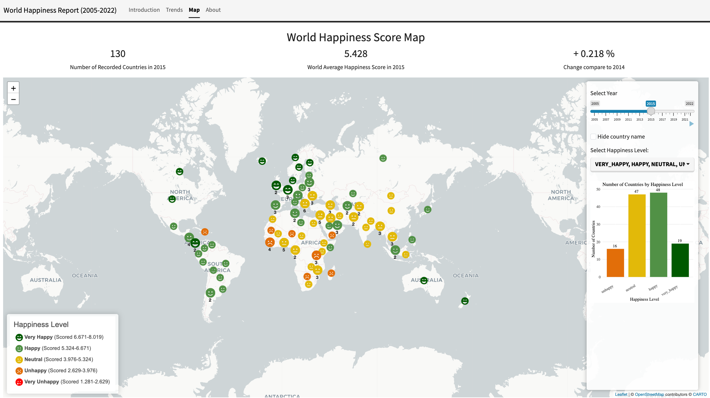
Task: Toggle the Very Happy legend entry
Action: coord(37,337)
